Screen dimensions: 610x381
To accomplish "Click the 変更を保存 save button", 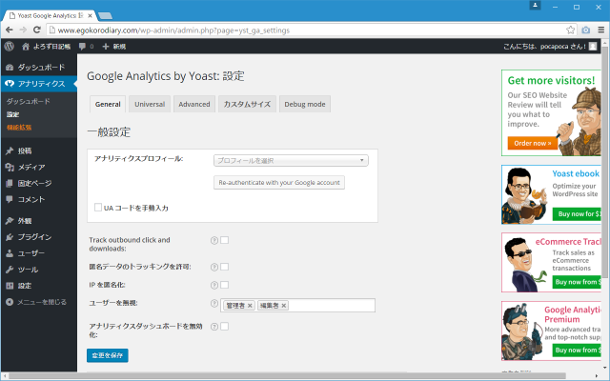I will [108, 355].
